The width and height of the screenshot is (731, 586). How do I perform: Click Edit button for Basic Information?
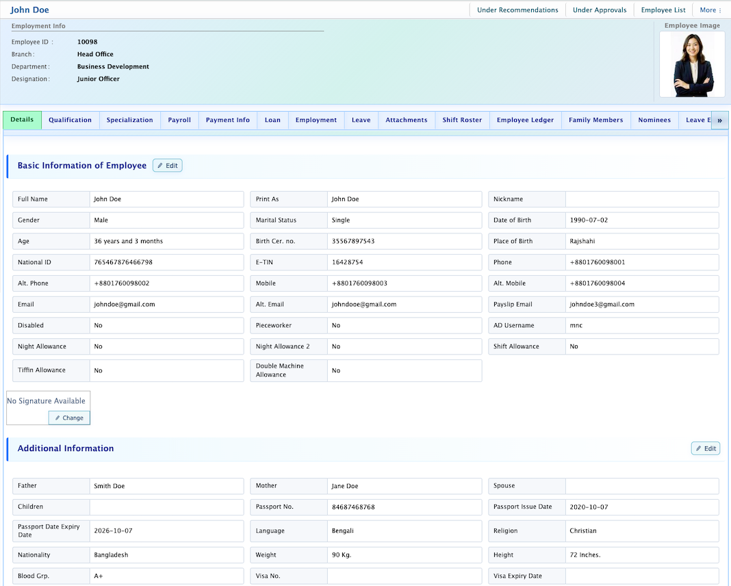pyautogui.click(x=168, y=166)
